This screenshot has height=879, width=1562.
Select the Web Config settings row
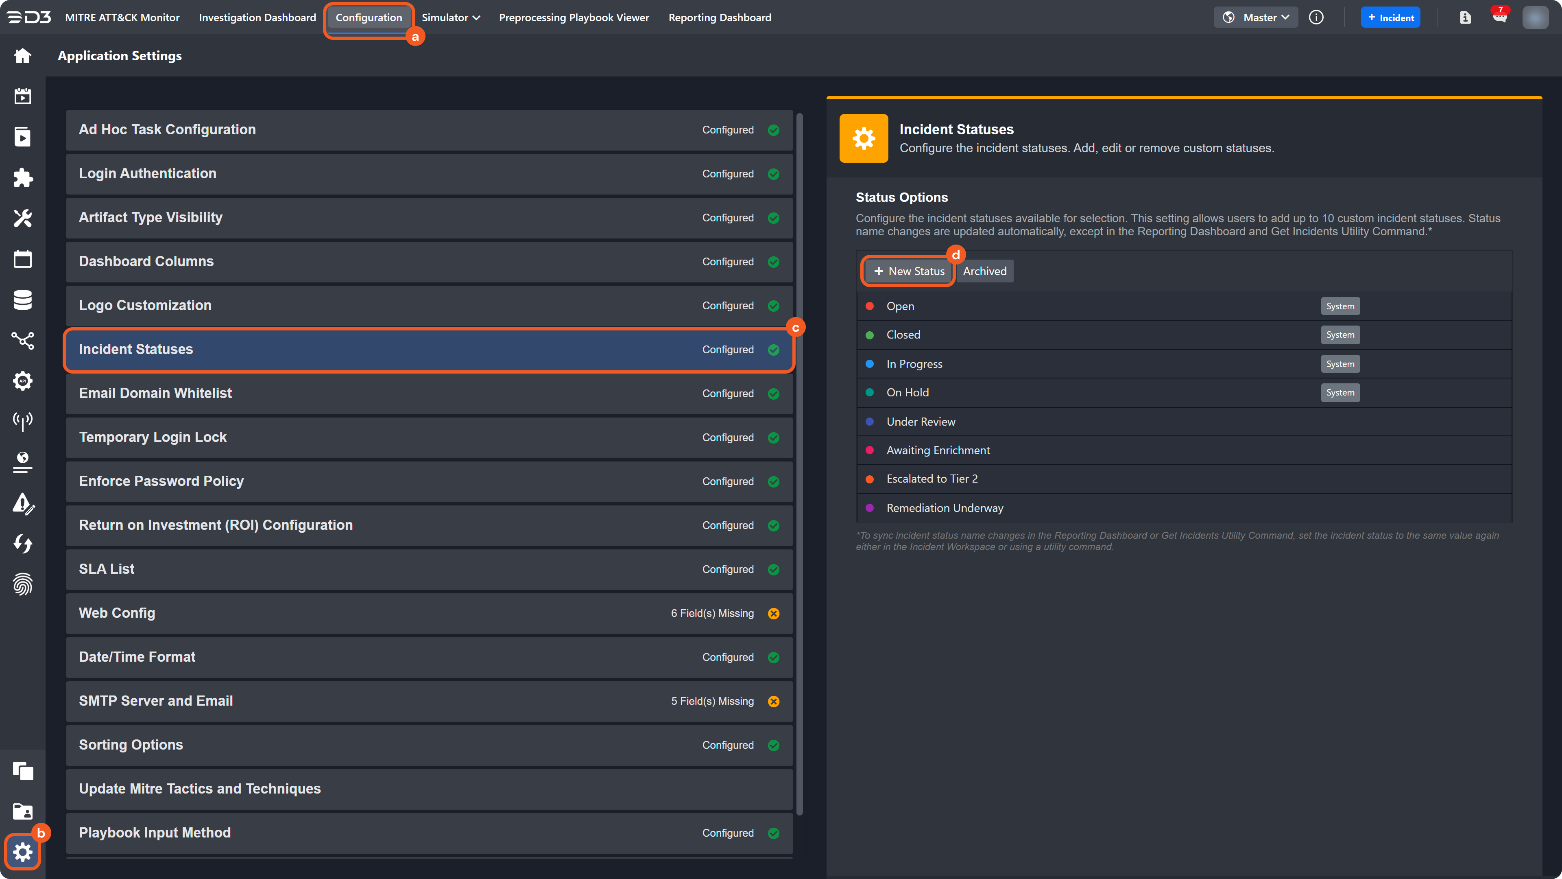coord(429,613)
